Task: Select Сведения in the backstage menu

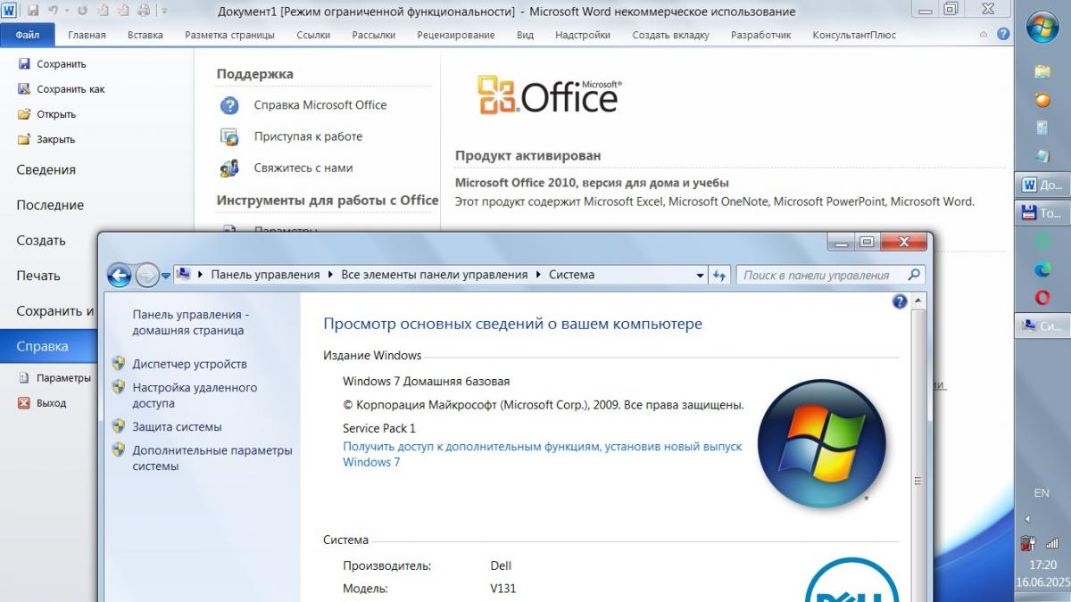Action: (46, 169)
